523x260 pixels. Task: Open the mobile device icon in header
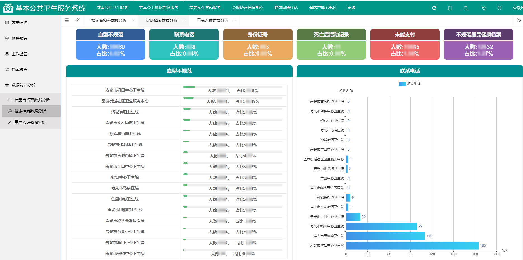point(450,8)
